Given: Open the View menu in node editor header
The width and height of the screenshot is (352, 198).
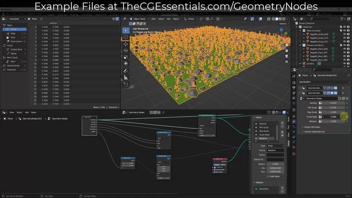Looking at the screenshot, I should point(12,112).
